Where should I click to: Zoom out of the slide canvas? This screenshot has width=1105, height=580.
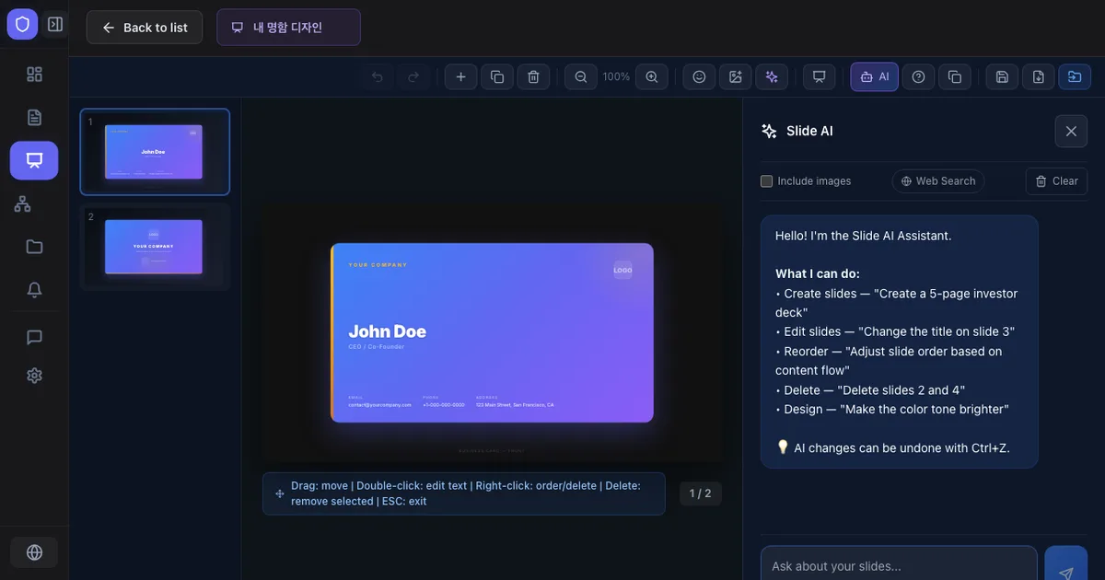point(581,77)
